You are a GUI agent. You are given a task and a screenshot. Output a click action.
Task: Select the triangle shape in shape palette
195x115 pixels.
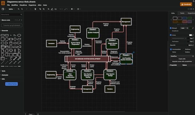(x=7, y=43)
